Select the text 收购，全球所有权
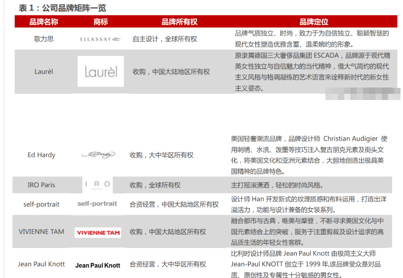This screenshot has width=403, height=278. [x=155, y=185]
